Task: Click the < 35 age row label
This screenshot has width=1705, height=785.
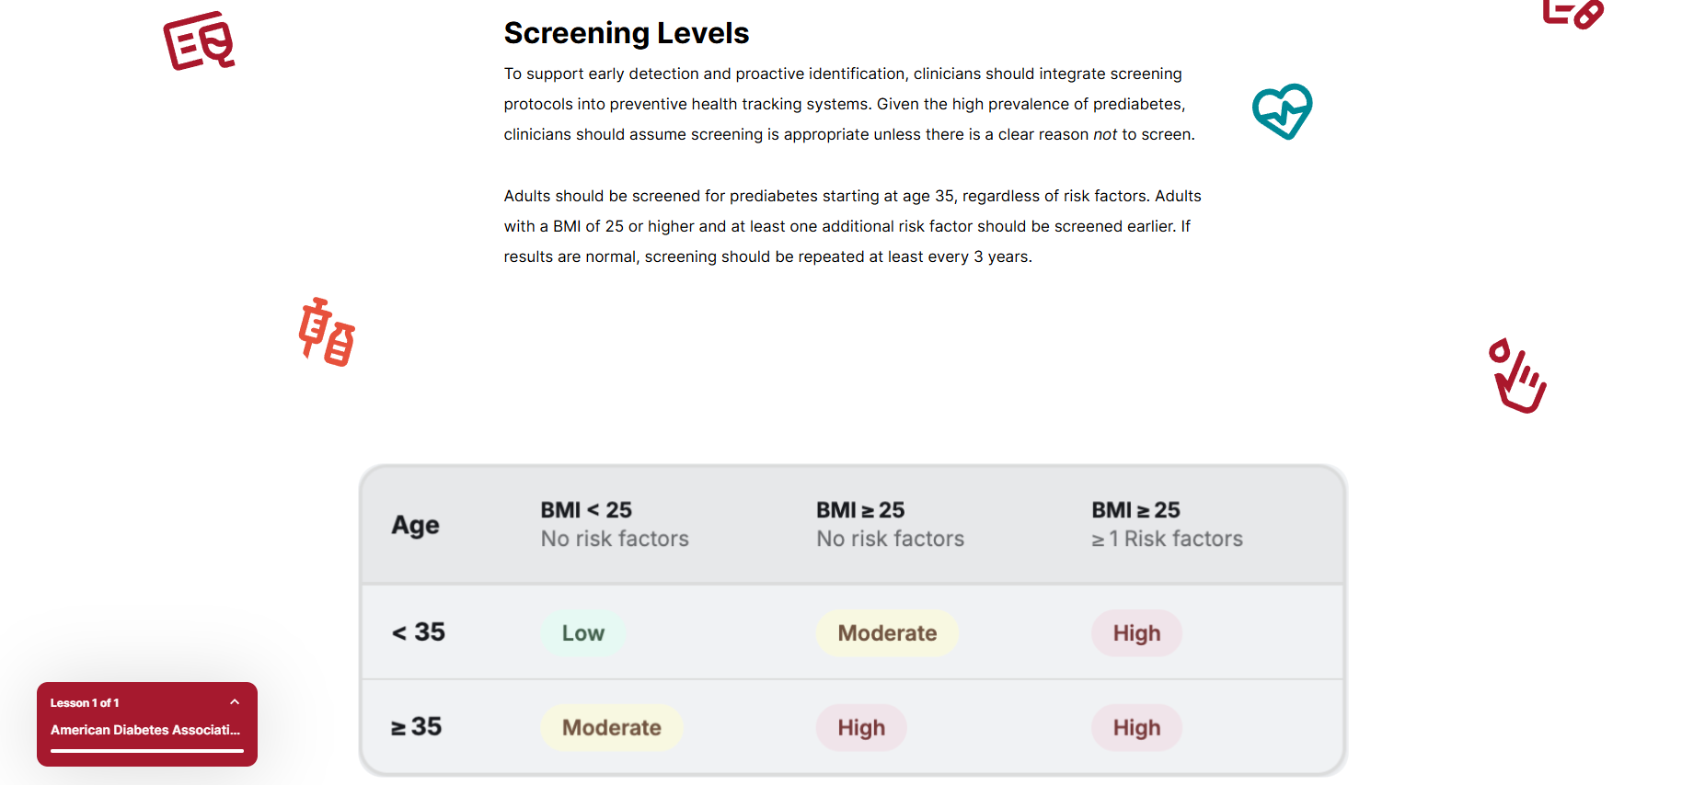Action: point(419,632)
